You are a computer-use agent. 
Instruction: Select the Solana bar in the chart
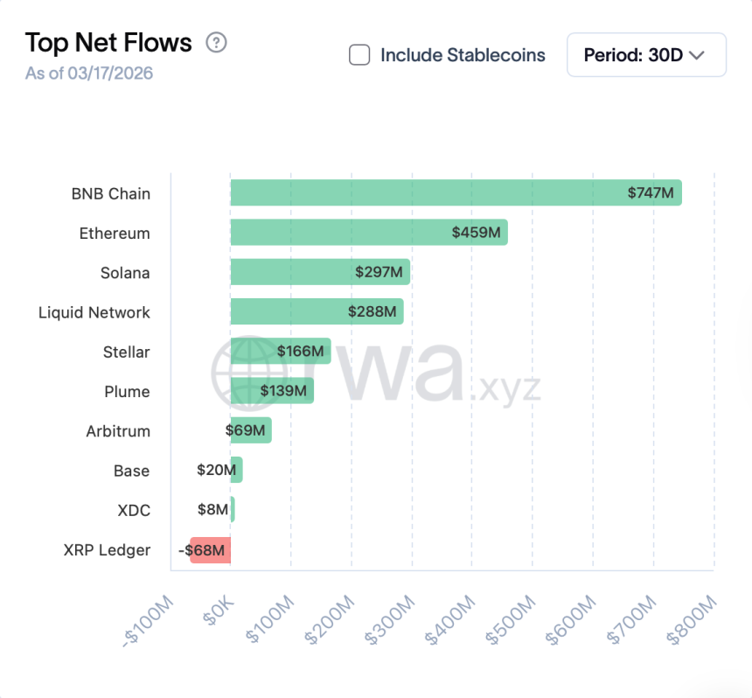pos(319,272)
